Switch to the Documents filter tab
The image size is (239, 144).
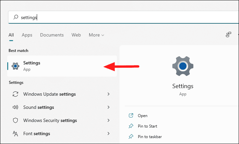click(x=52, y=35)
